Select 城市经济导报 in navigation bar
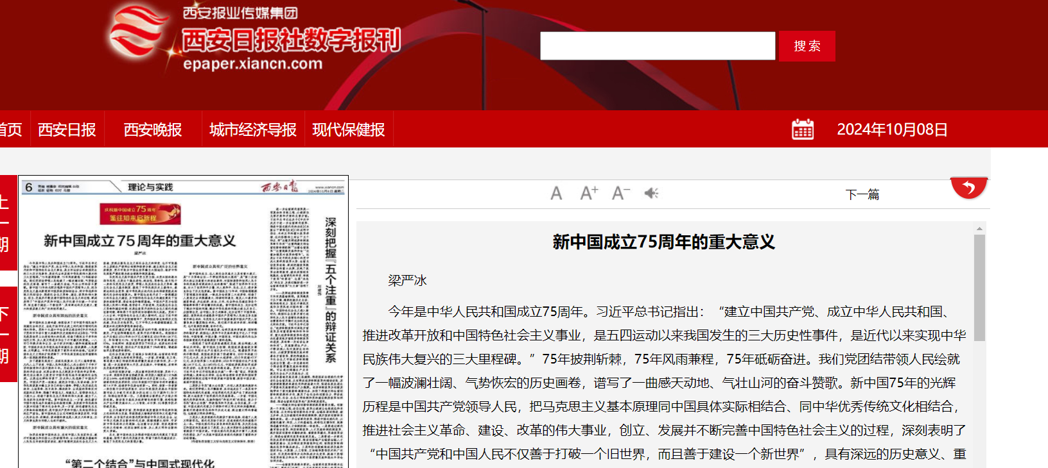The image size is (1048, 468). (x=252, y=130)
